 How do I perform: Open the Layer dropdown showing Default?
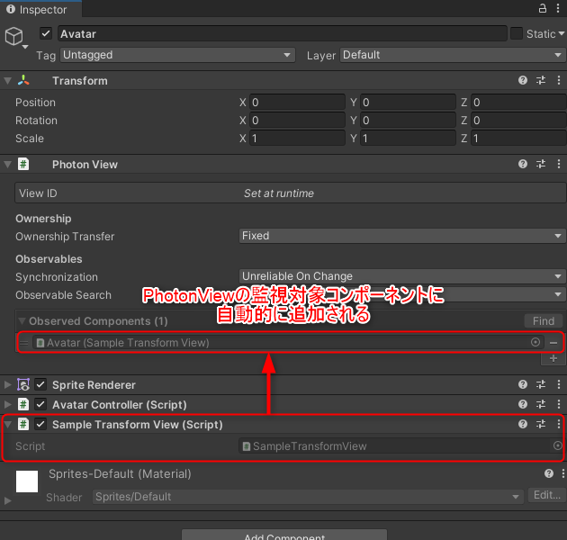point(453,55)
